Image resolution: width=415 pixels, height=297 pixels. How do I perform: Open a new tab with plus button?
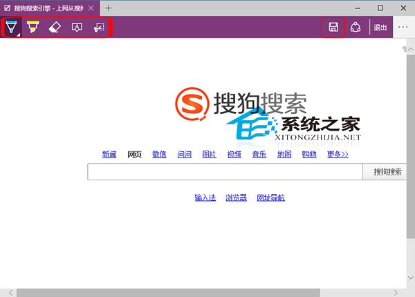pos(109,8)
